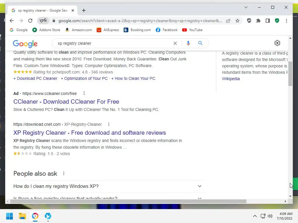This screenshot has height=223, width=298.
Task: Open XP Registry Cleaner - Free download result
Action: pos(90,133)
